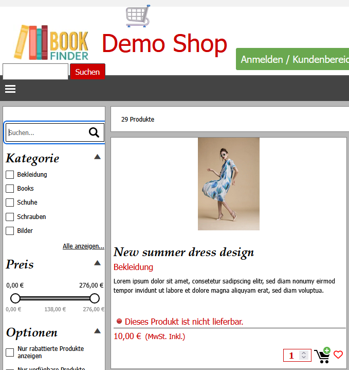Open Anmelden / Kundenbereich login

pos(293,59)
